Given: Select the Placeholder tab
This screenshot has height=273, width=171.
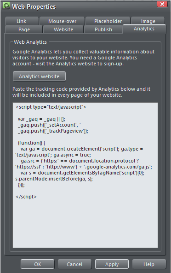Looking at the screenshot, I should pyautogui.click(x=108, y=21).
